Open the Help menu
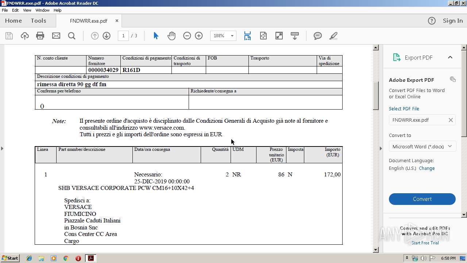This screenshot has width=467, height=263. (x=58, y=10)
